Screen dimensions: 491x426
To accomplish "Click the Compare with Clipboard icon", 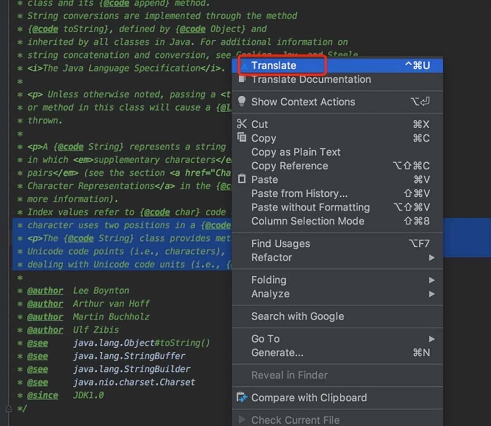I will pyautogui.click(x=242, y=397).
